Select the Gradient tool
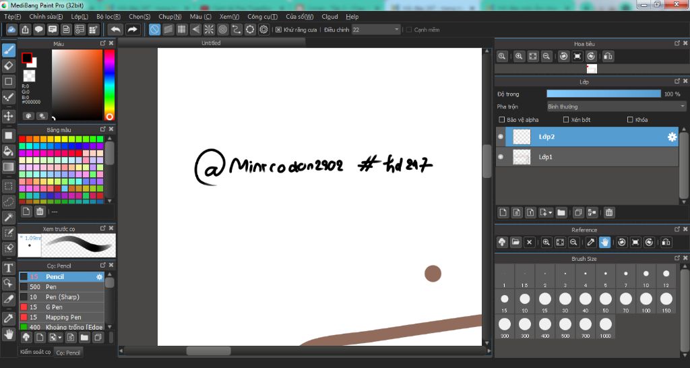 tap(8, 167)
